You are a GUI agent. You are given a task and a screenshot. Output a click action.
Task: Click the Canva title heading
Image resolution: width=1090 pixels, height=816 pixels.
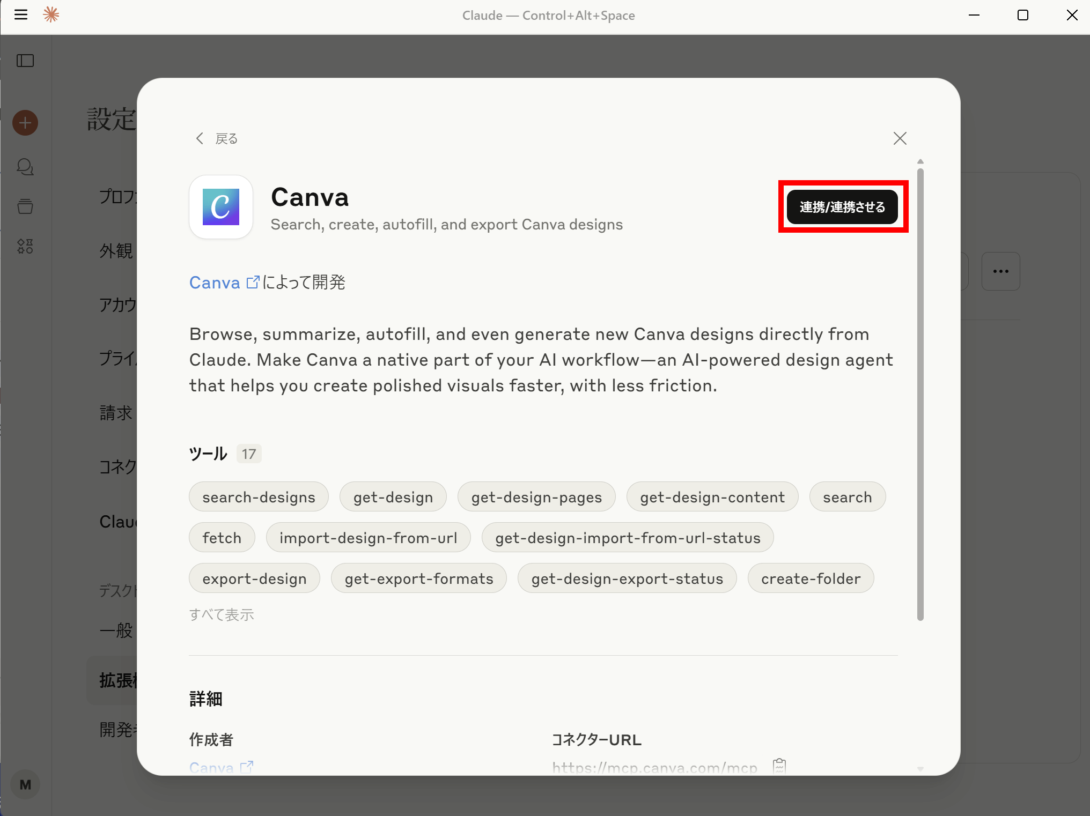coord(310,197)
